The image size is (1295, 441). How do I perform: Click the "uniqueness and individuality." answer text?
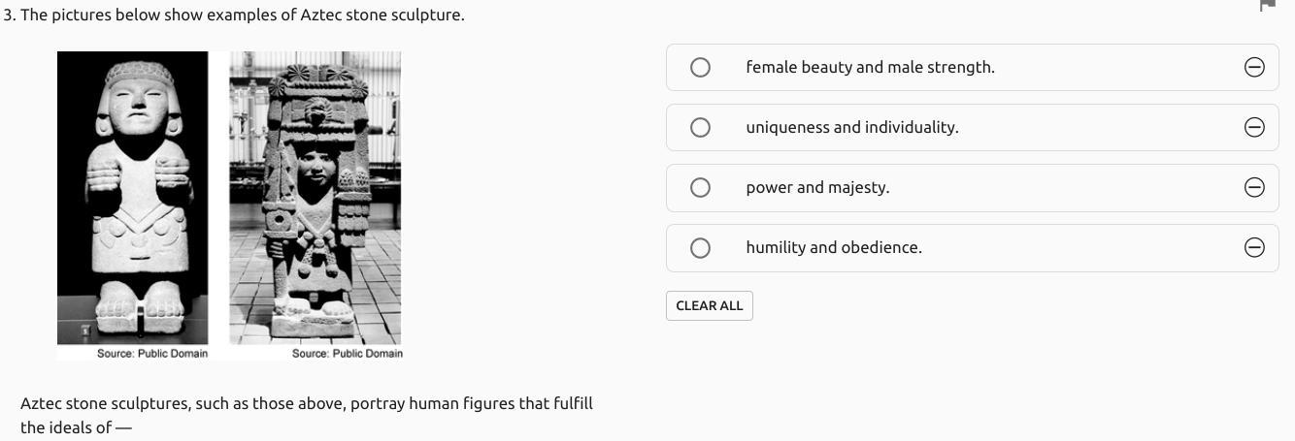click(x=852, y=127)
